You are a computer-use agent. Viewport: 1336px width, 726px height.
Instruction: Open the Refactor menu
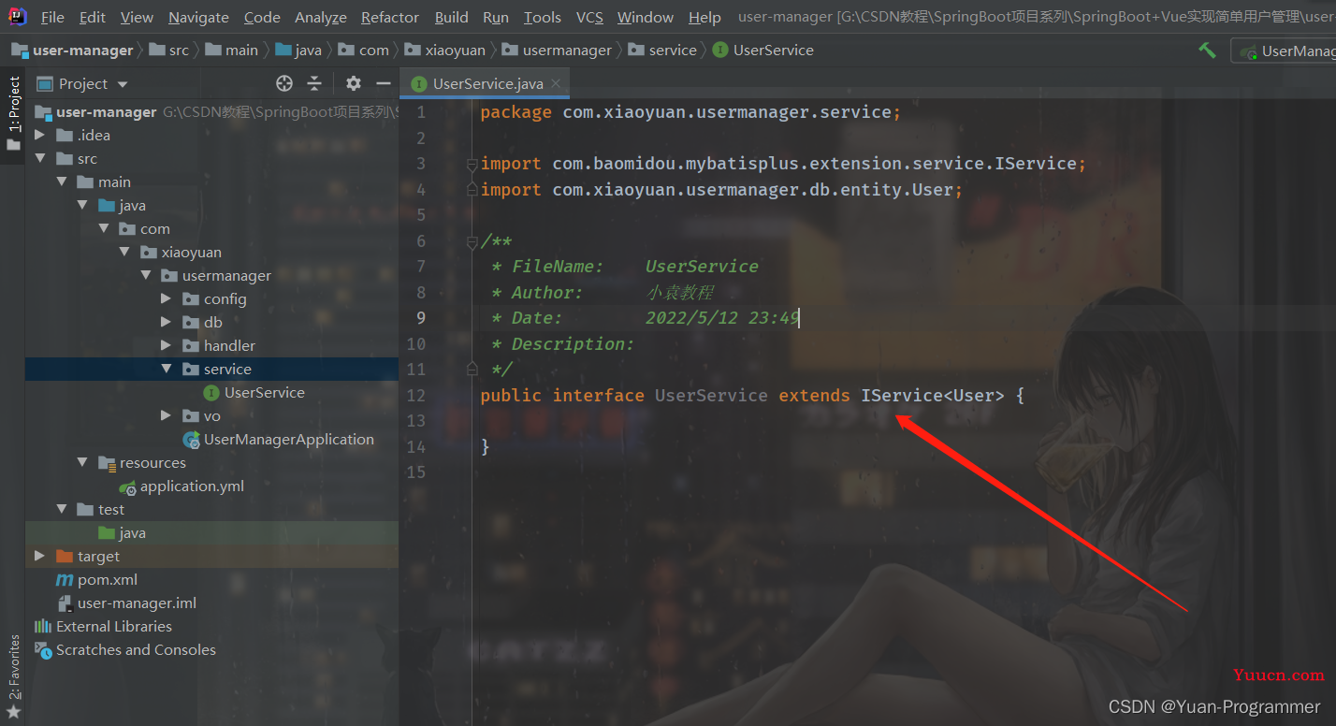point(390,17)
